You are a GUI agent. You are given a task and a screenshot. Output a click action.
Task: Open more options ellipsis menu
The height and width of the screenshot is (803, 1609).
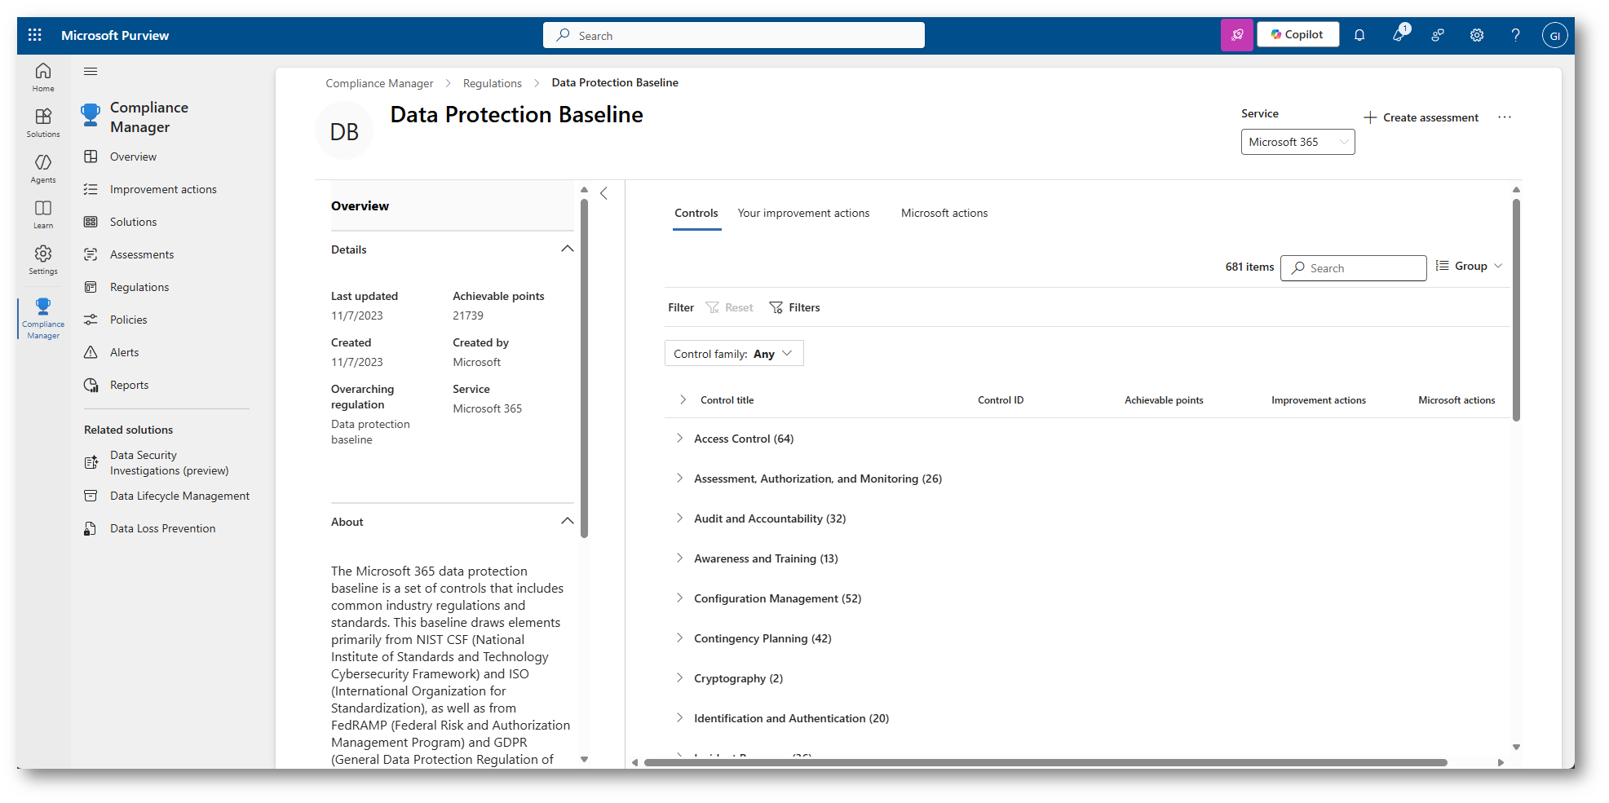pyautogui.click(x=1505, y=117)
